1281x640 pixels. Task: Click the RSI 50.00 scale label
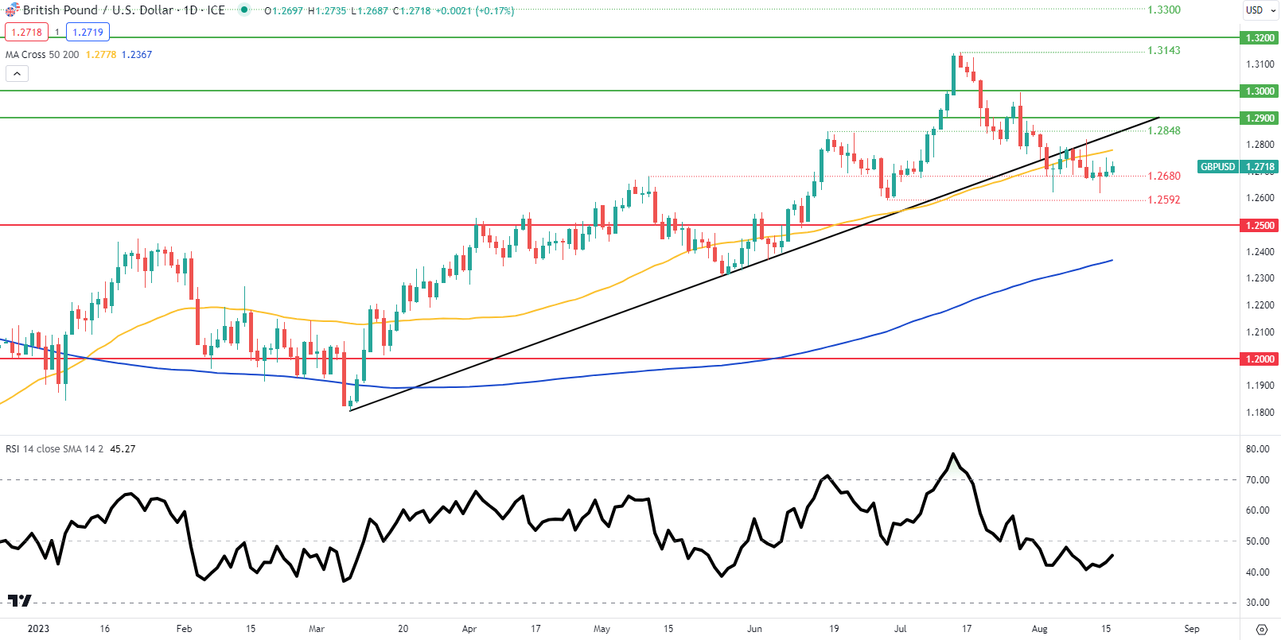(1258, 541)
